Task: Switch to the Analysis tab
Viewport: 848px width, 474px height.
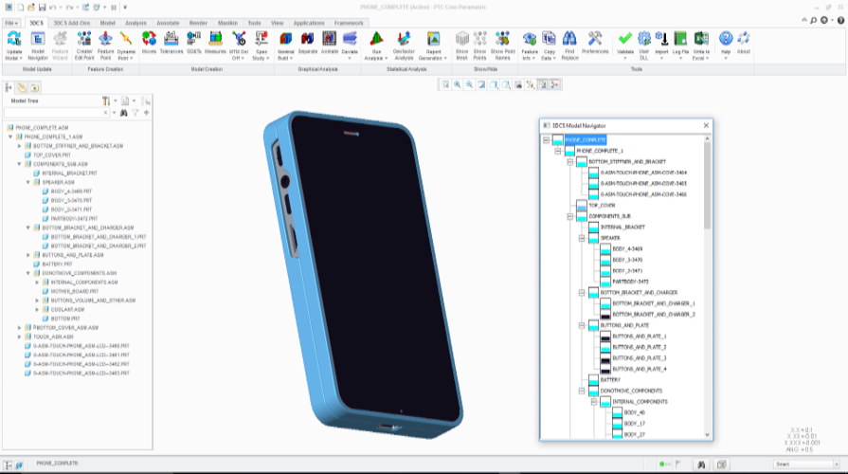Action: click(x=135, y=23)
